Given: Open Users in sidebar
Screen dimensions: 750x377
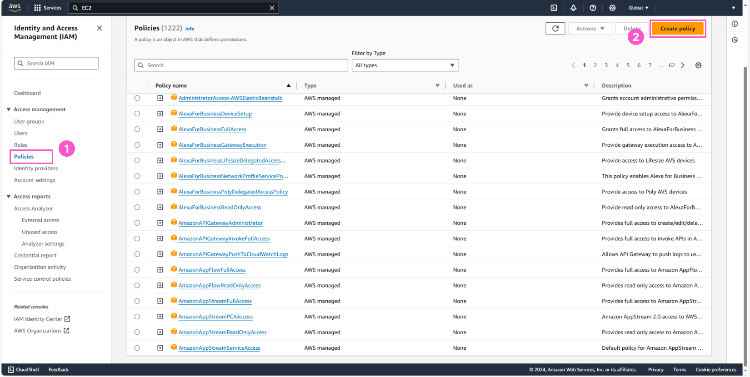Looking at the screenshot, I should 21,134.
